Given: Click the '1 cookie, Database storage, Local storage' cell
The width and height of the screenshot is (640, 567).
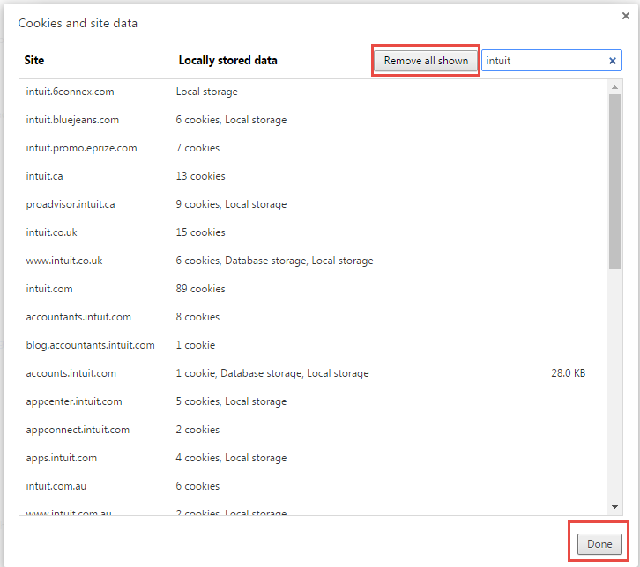Looking at the screenshot, I should (x=272, y=373).
